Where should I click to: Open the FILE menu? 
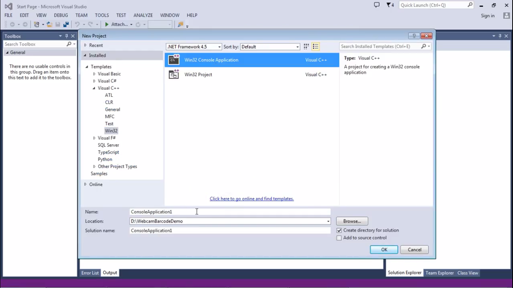(8, 15)
